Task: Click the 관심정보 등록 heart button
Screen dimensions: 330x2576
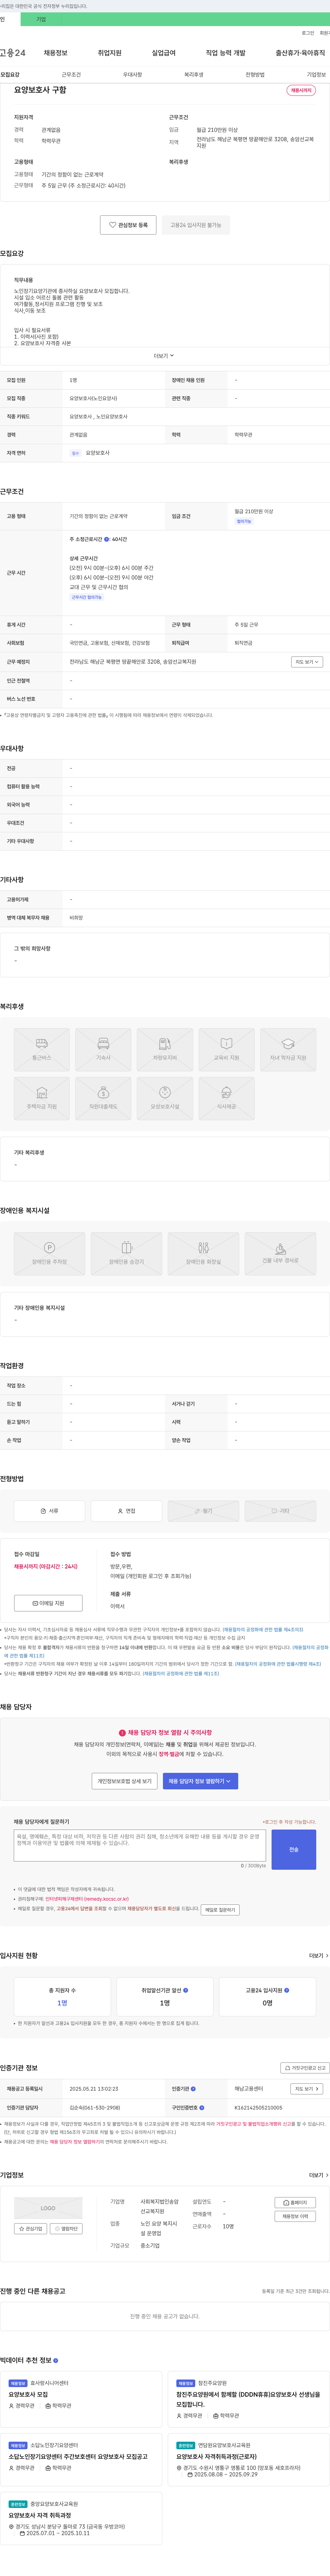Action: point(128,225)
